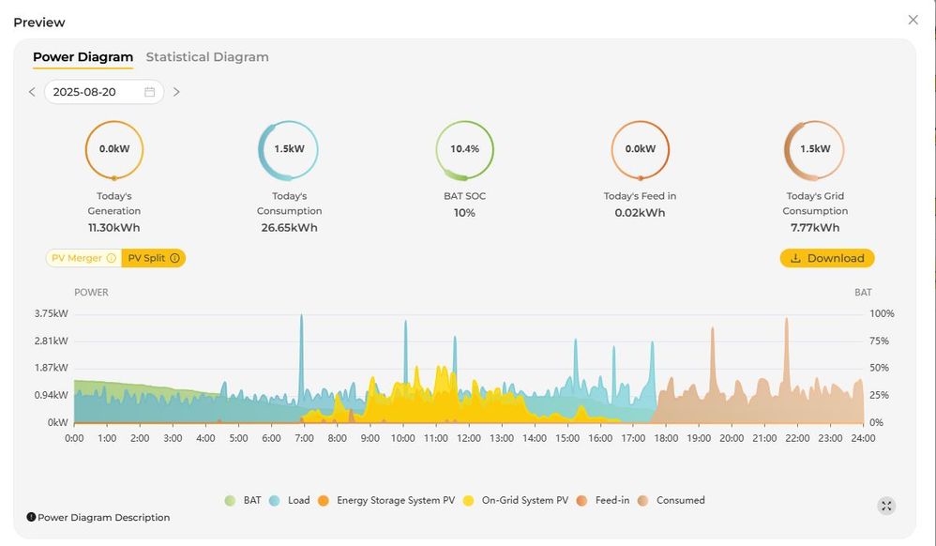
Task: Select the Power Diagram tab
Action: [83, 57]
